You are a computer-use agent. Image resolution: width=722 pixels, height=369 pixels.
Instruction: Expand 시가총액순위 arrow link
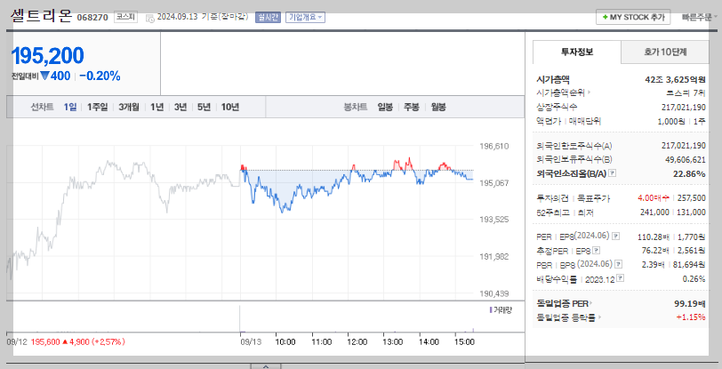click(590, 92)
